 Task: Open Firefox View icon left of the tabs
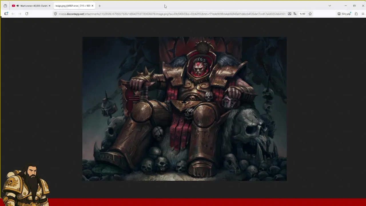[x=5, y=6]
